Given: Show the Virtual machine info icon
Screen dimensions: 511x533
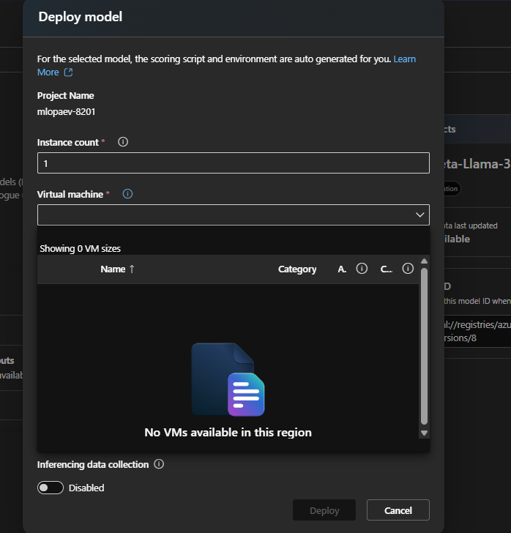Looking at the screenshot, I should 127,194.
